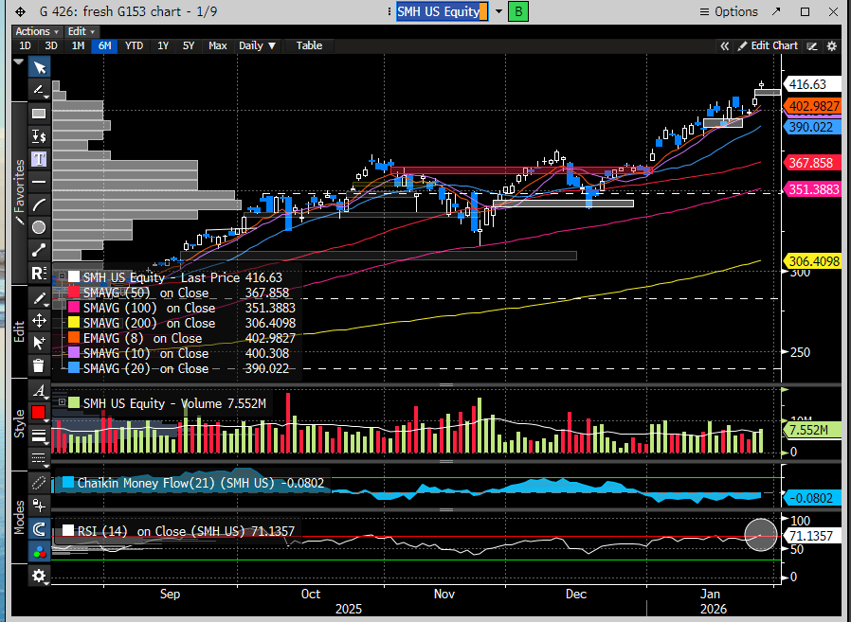Open the font style A menu
The image size is (851, 622).
(39, 390)
